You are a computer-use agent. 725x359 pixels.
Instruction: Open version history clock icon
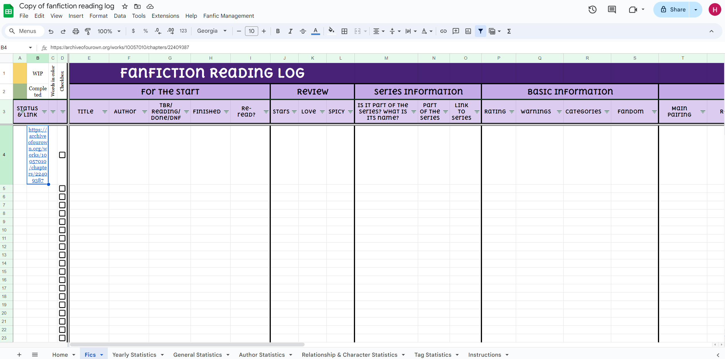(x=592, y=10)
